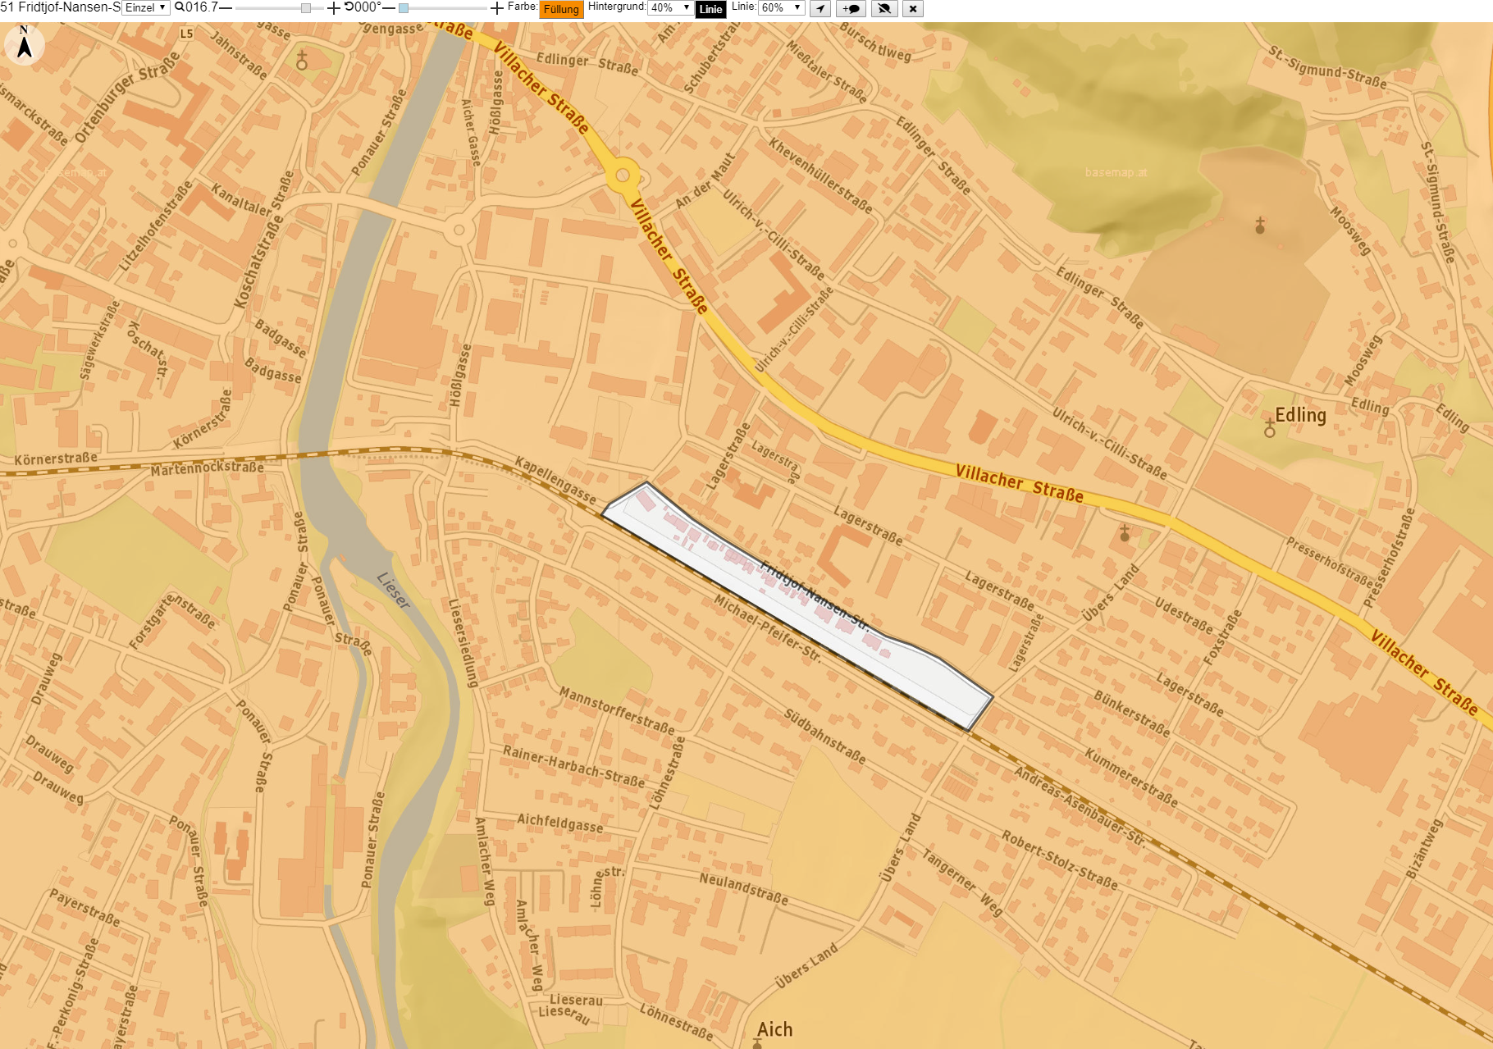This screenshot has height=1049, width=1493.
Task: Click the zoom minus button
Action: click(226, 8)
